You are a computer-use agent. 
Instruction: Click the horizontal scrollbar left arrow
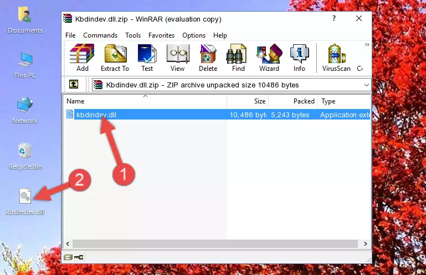[68, 244]
